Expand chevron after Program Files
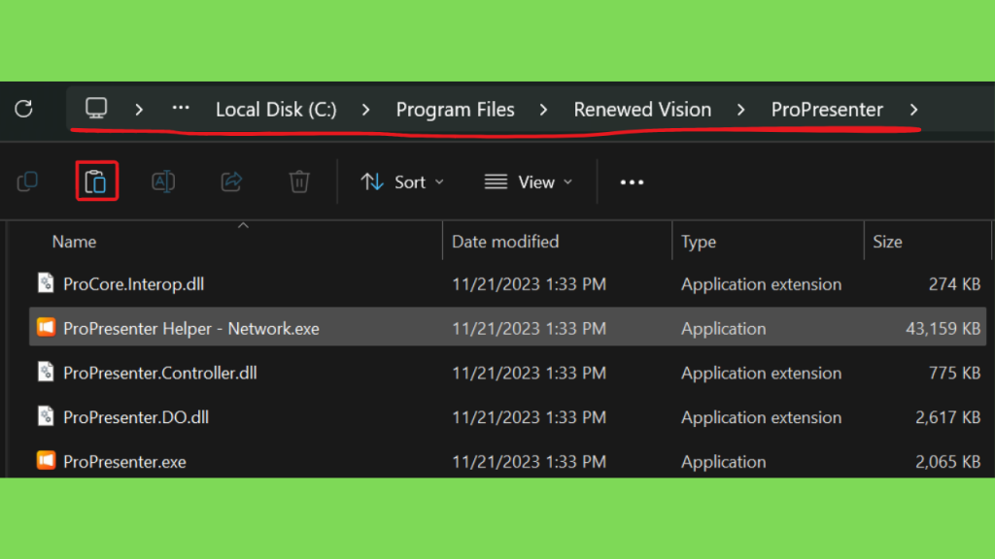The width and height of the screenshot is (995, 559). (543, 110)
